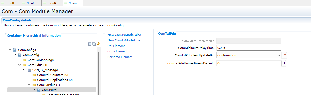
Task: Click CAN_Tx_Message1 document icon
Action: (29, 70)
